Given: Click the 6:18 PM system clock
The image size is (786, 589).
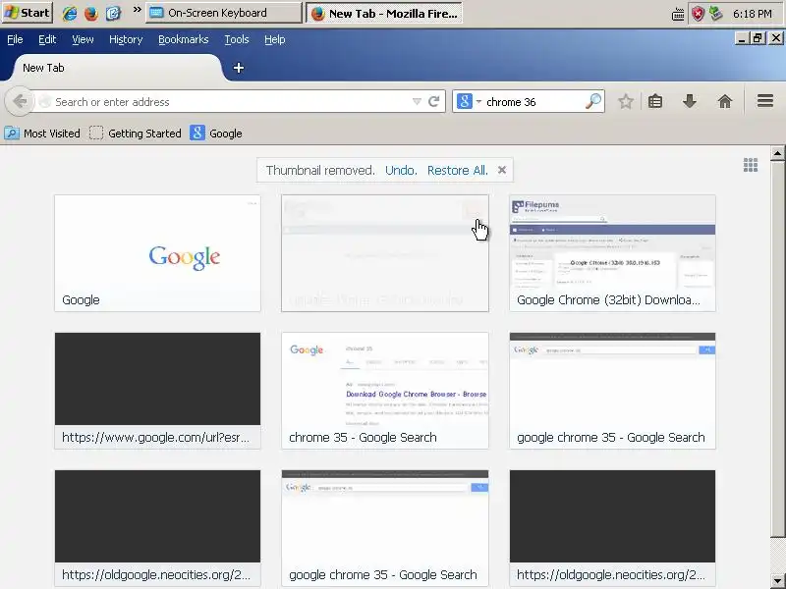Looking at the screenshot, I should tap(752, 14).
